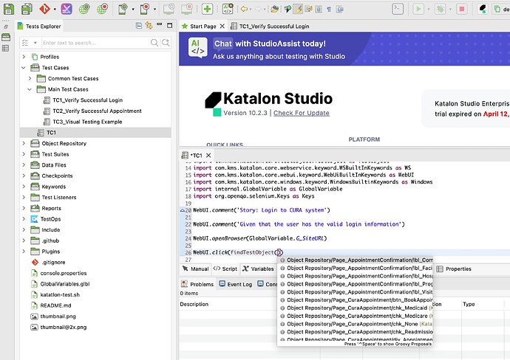Image resolution: width=510 pixels, height=360 pixels.
Task: Select TC3_Visual Testing Example test case
Action: coord(87,122)
